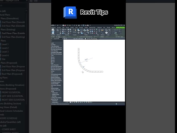Expand the Join geometry dropdown
Screen dimensions: 177x133
pos(66,33)
